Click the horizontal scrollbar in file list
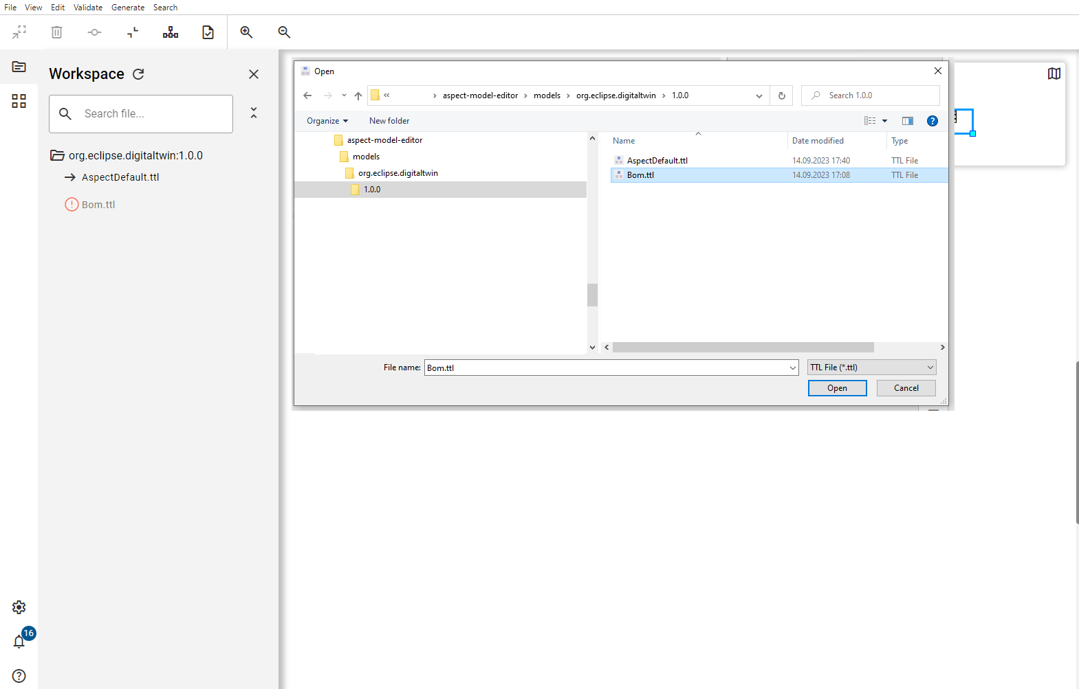Image resolution: width=1079 pixels, height=689 pixels. 743,348
